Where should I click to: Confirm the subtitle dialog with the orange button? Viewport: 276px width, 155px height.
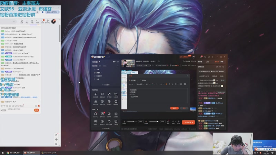175,108
